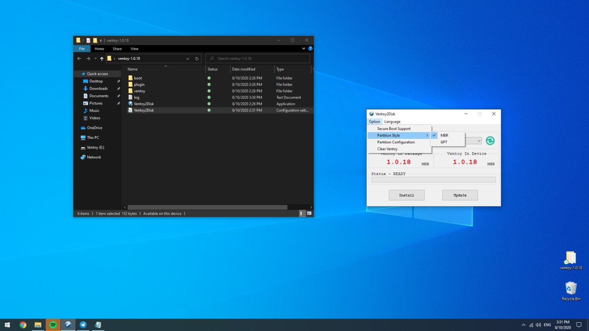Click New Folder quick access toolbar icon
Viewport: 589px width, 331px height.
tap(95, 40)
